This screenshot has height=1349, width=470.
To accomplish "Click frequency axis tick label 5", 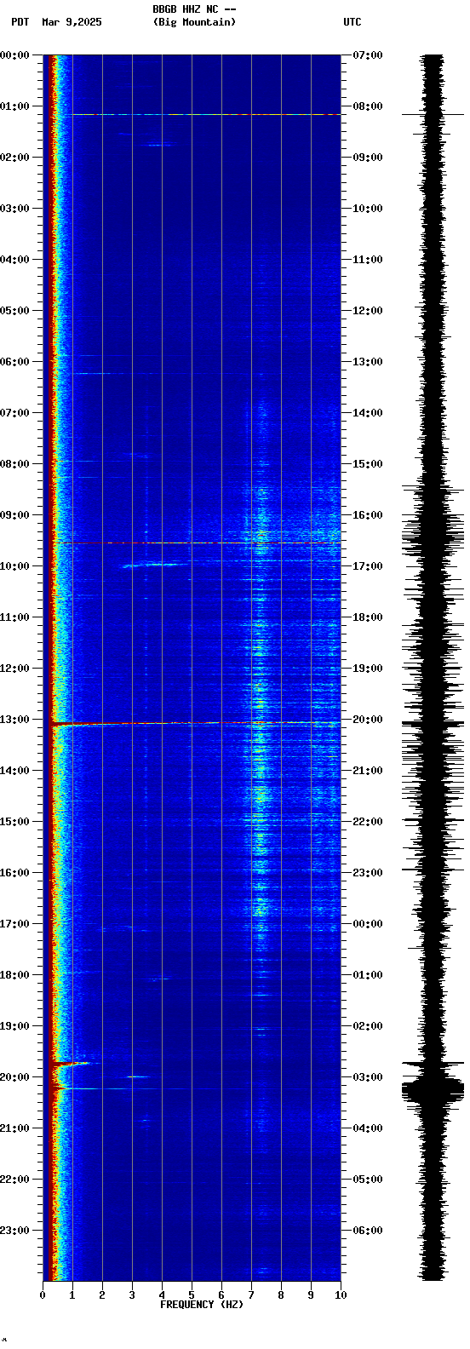I will tap(192, 1295).
